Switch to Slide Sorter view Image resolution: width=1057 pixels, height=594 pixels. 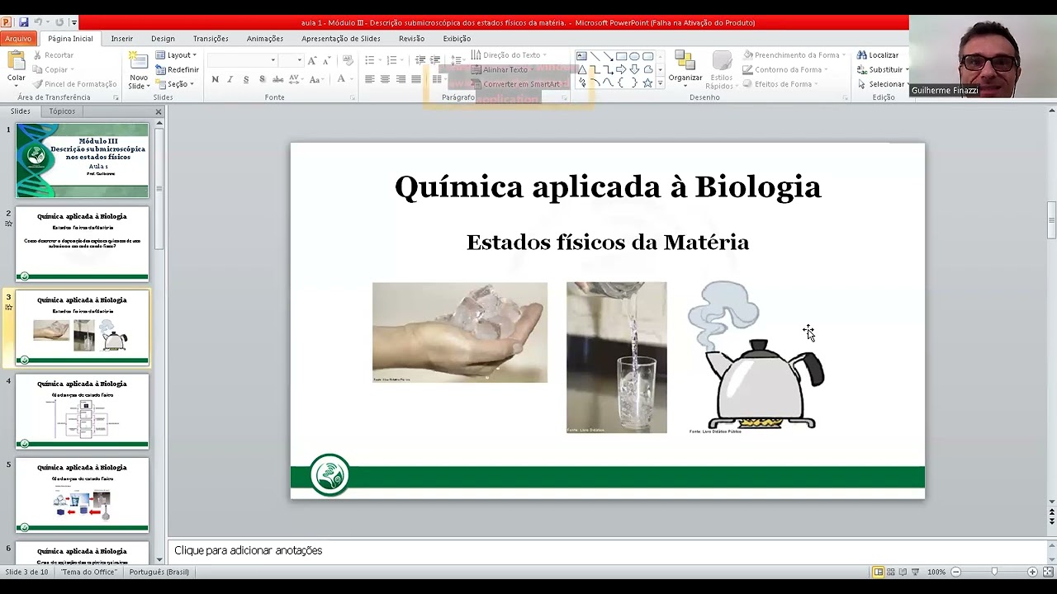tap(890, 572)
